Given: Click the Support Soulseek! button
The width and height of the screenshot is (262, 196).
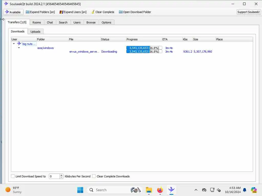Looking at the screenshot, I should coord(248,12).
